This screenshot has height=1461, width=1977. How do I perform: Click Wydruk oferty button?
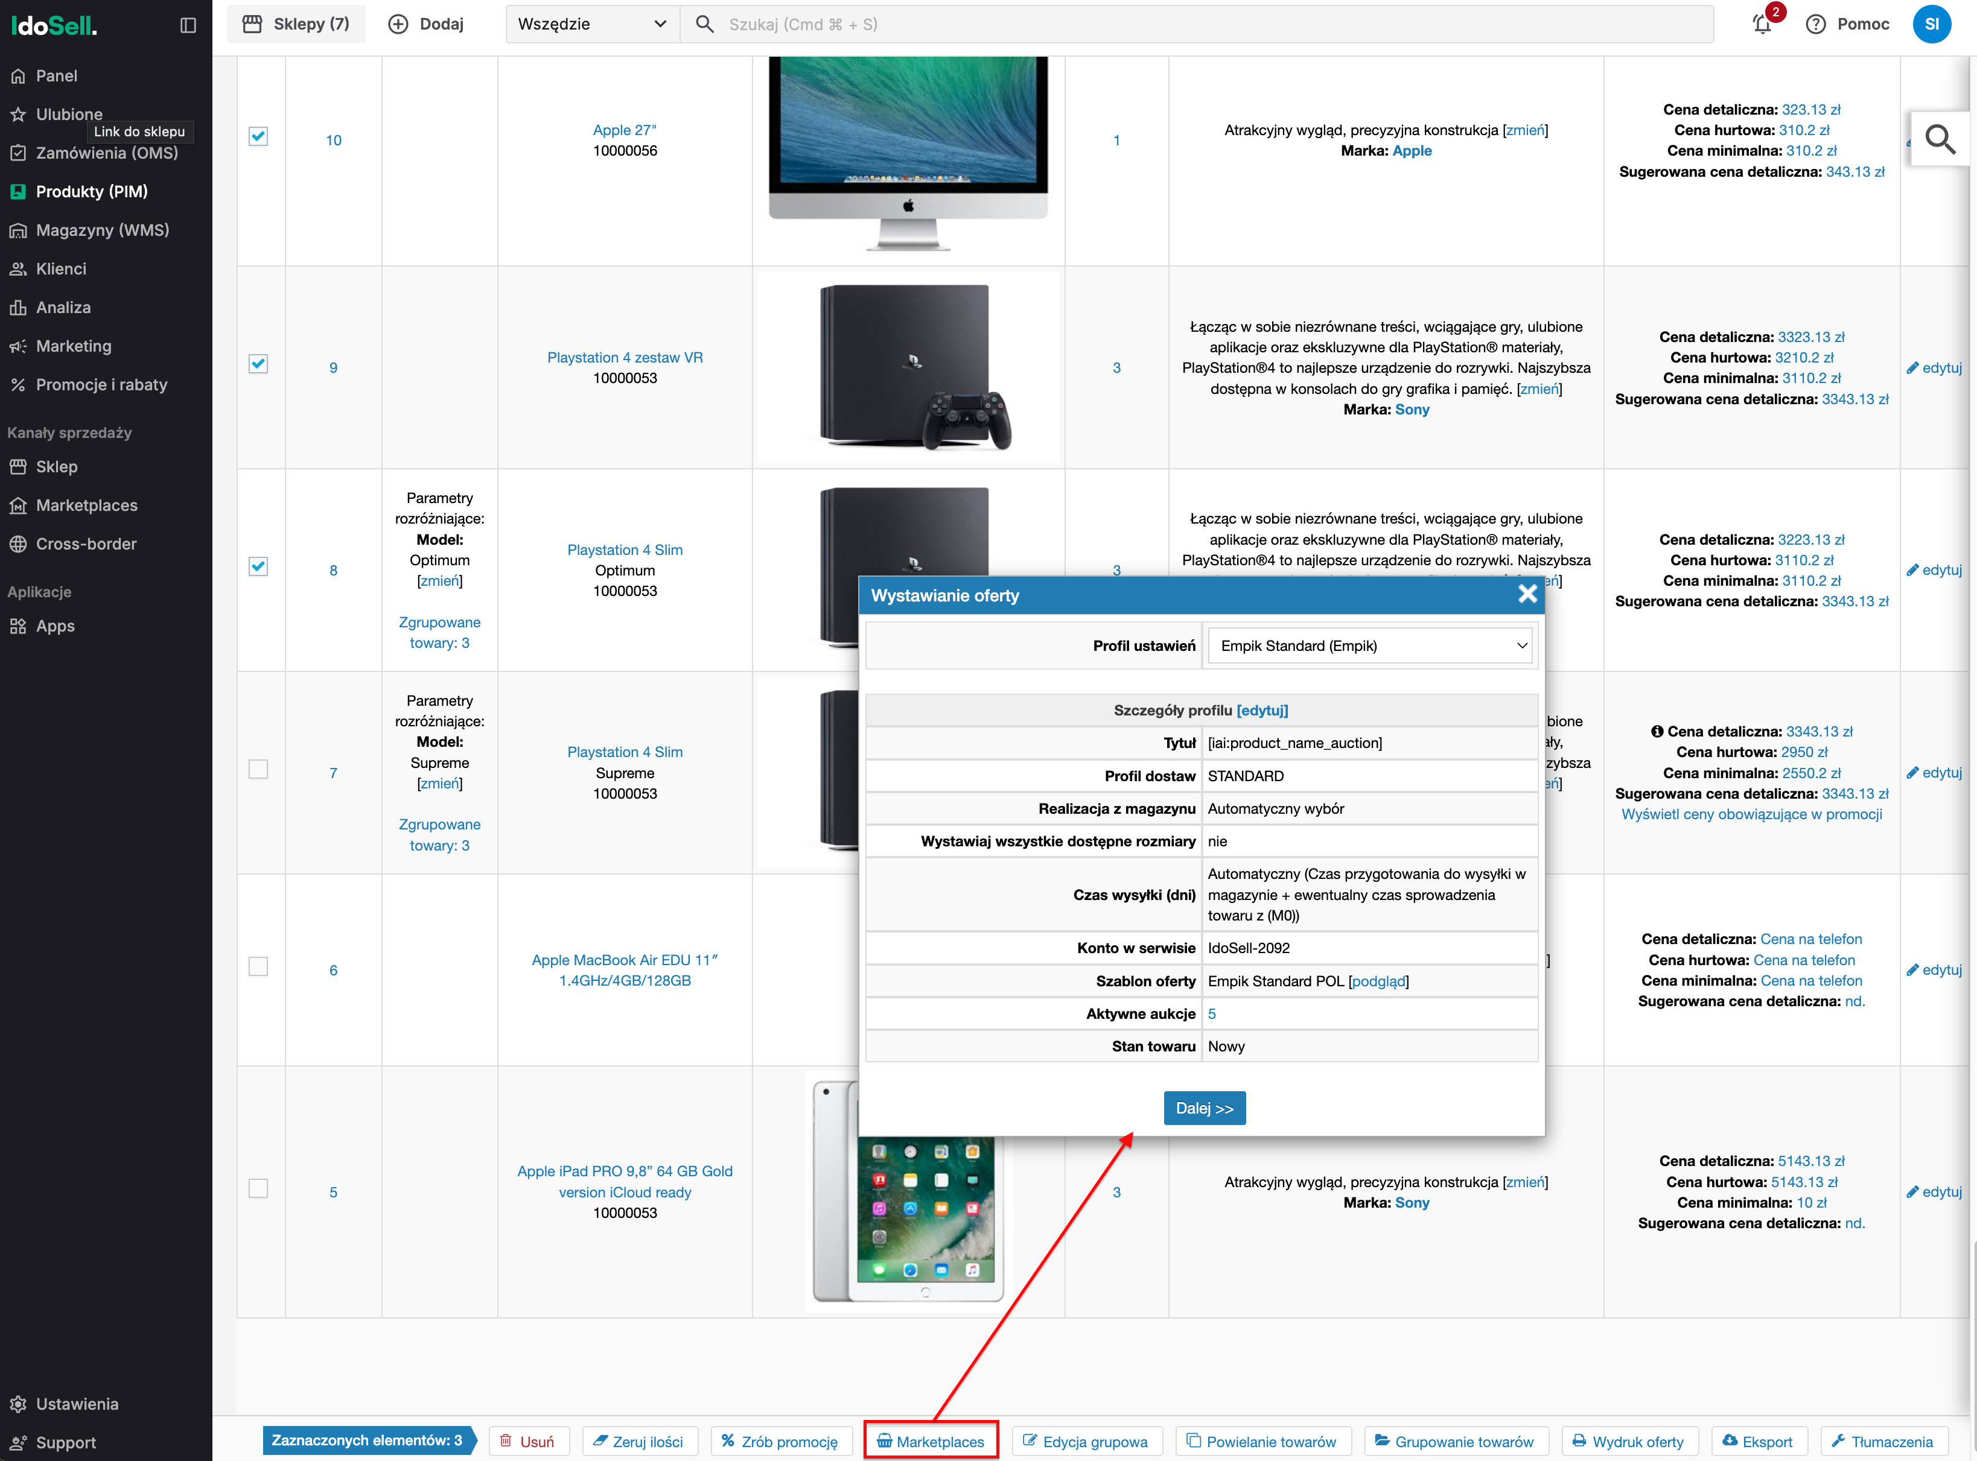[1629, 1442]
